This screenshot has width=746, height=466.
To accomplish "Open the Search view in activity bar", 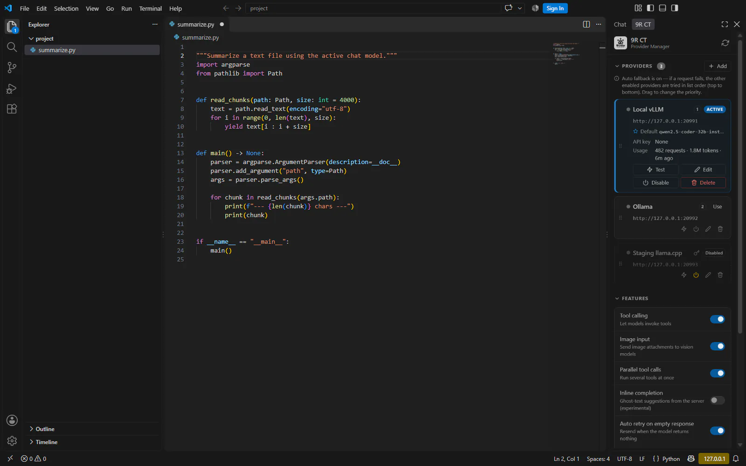I will [x=12, y=47].
